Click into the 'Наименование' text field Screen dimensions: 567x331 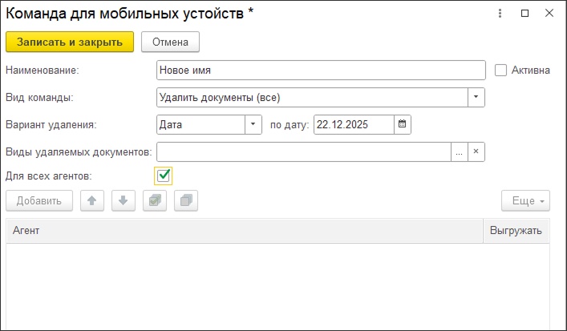pos(321,70)
